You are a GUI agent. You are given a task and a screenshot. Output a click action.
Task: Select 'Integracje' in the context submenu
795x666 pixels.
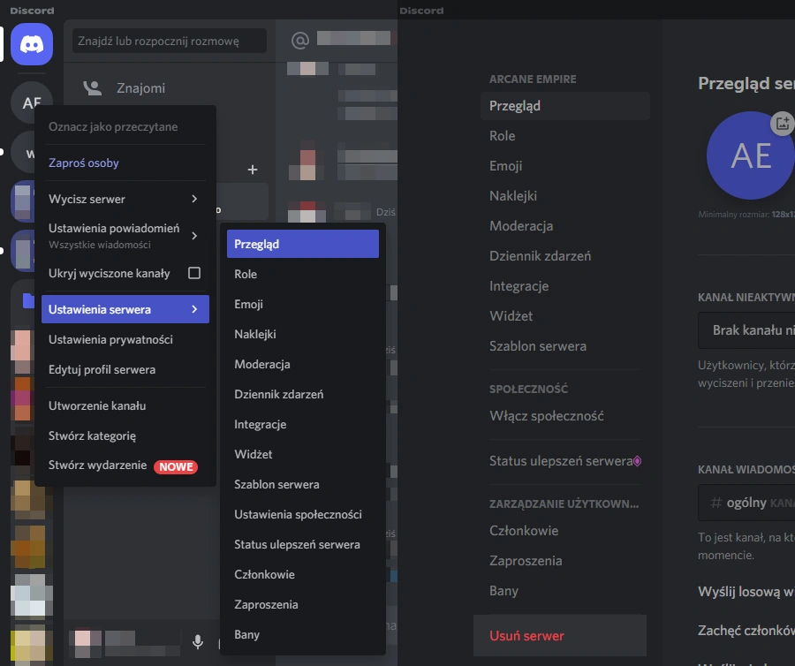tap(303, 424)
